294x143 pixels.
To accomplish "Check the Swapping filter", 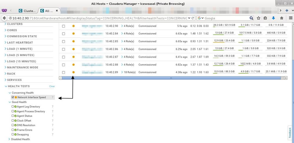I will point(13,134).
